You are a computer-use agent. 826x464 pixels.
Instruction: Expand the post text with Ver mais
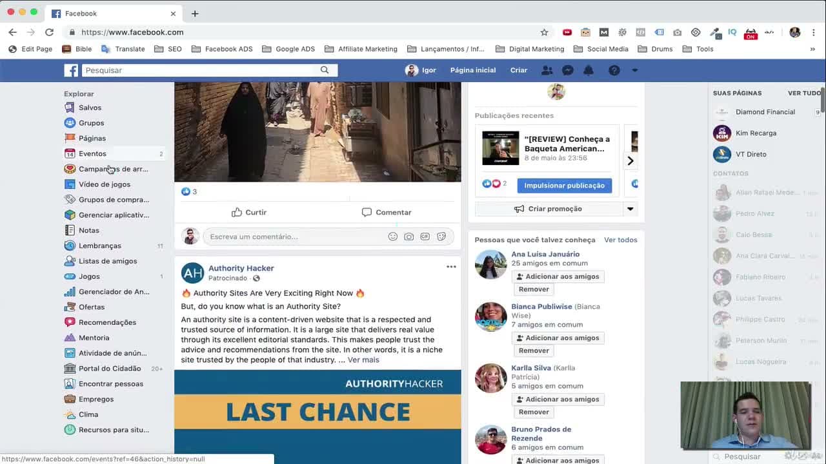point(363,360)
